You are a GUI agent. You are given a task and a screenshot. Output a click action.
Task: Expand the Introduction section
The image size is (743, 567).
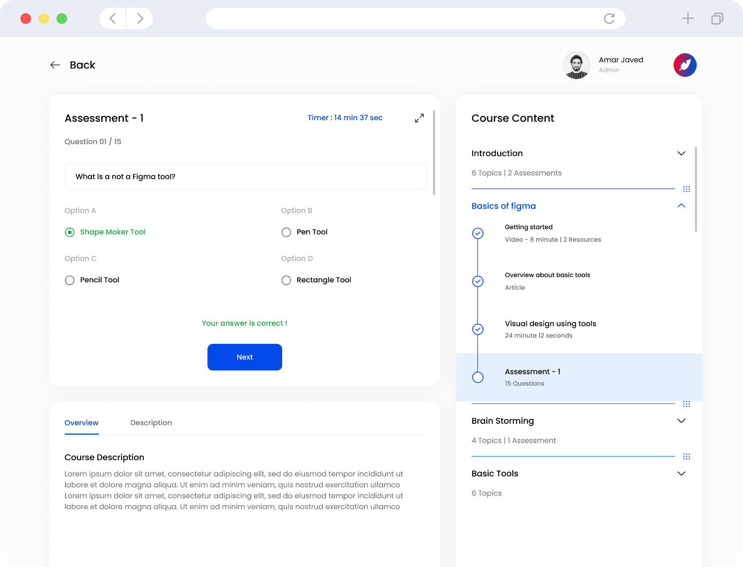coord(681,153)
